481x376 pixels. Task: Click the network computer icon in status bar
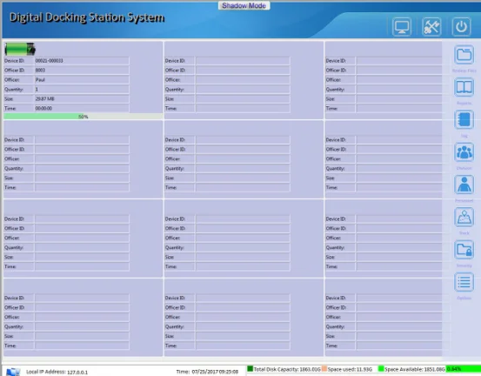(13, 372)
